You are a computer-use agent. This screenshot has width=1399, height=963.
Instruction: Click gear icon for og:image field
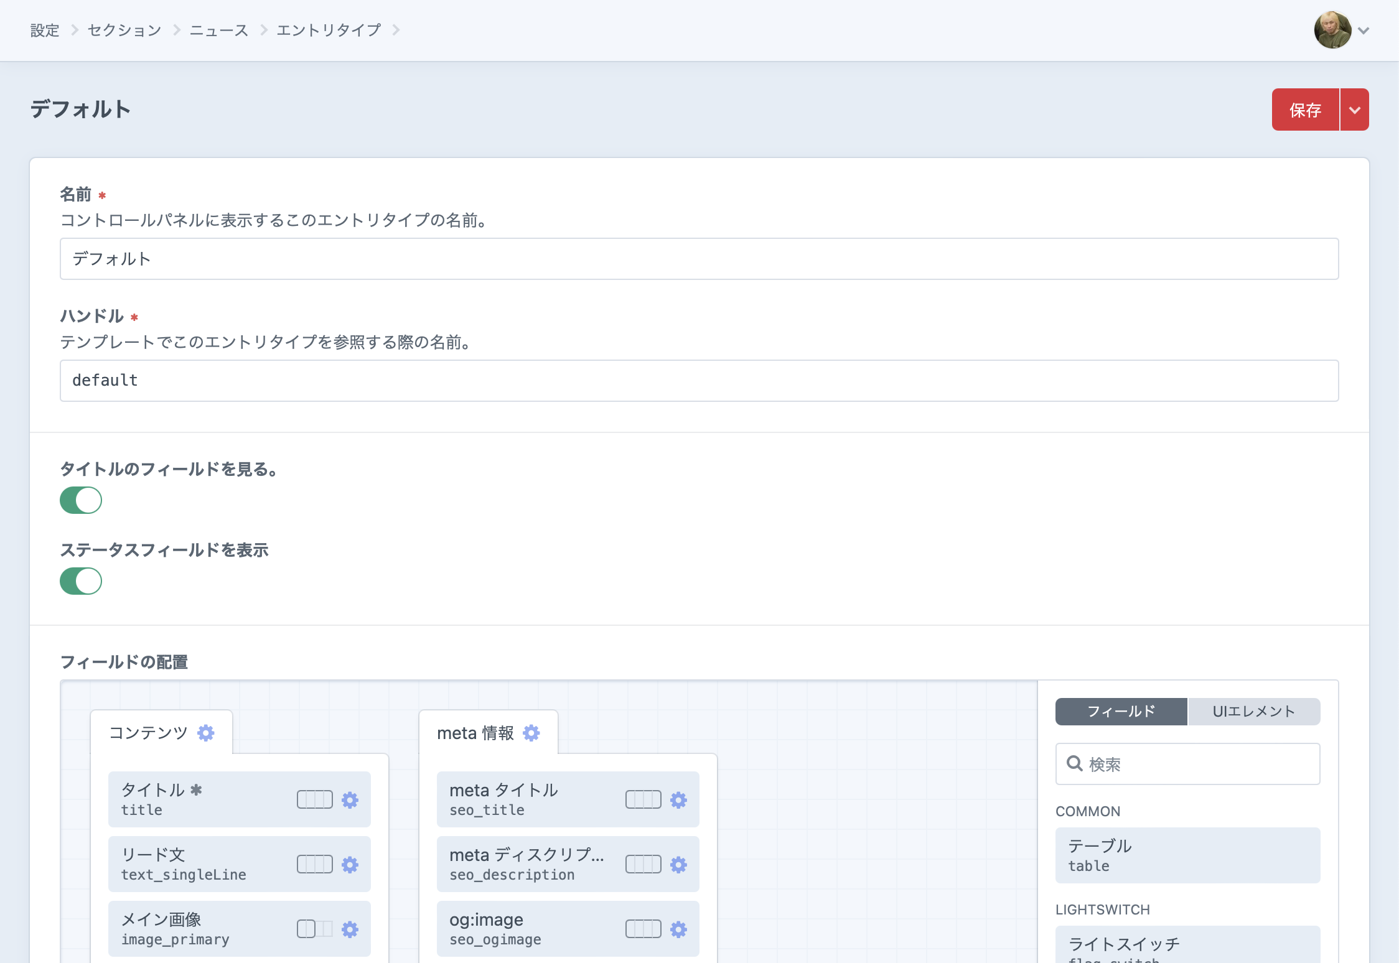click(679, 929)
